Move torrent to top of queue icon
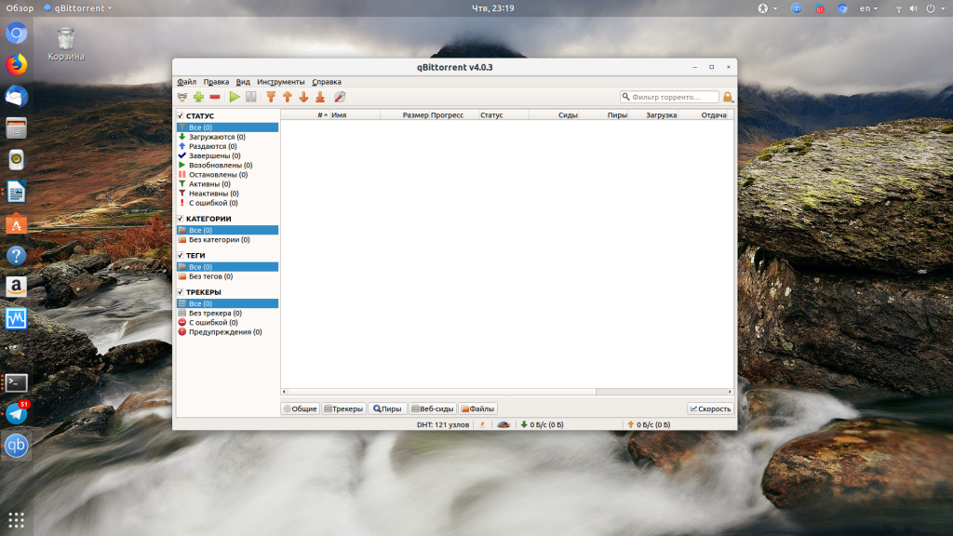 271,97
